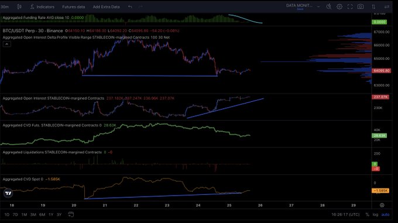Click the green 0.0000 funding rate axis label
The image size is (398, 223).
pos(379,22)
